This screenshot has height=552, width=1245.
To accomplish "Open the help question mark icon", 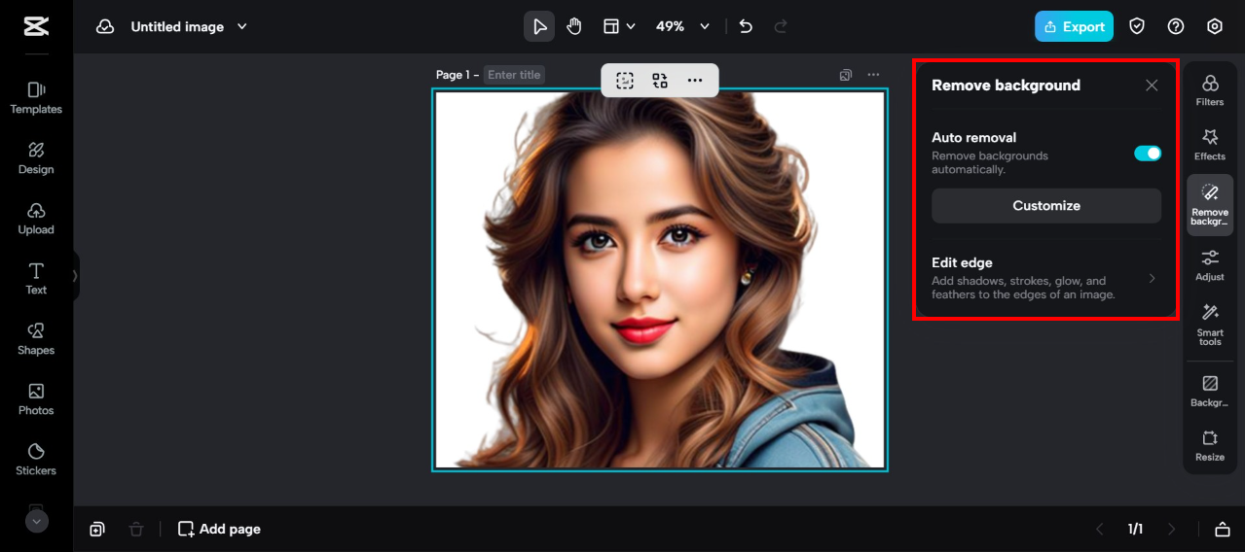I will pyautogui.click(x=1176, y=26).
